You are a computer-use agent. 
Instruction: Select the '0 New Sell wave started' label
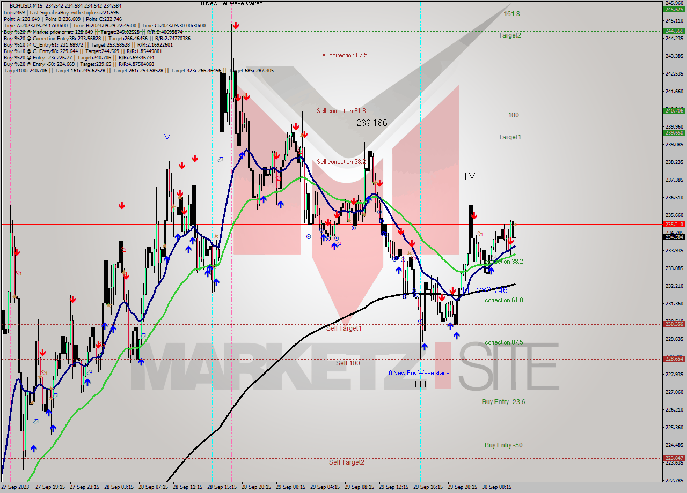click(x=232, y=3)
